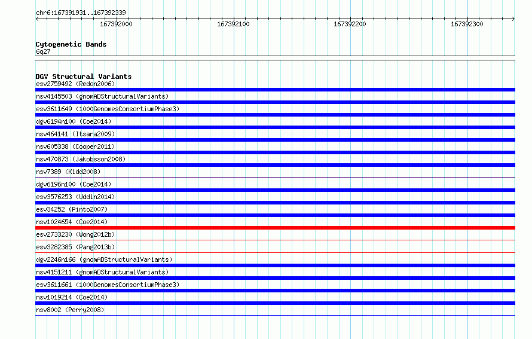
Task: Click the 6q27 band label
Action: [43, 51]
